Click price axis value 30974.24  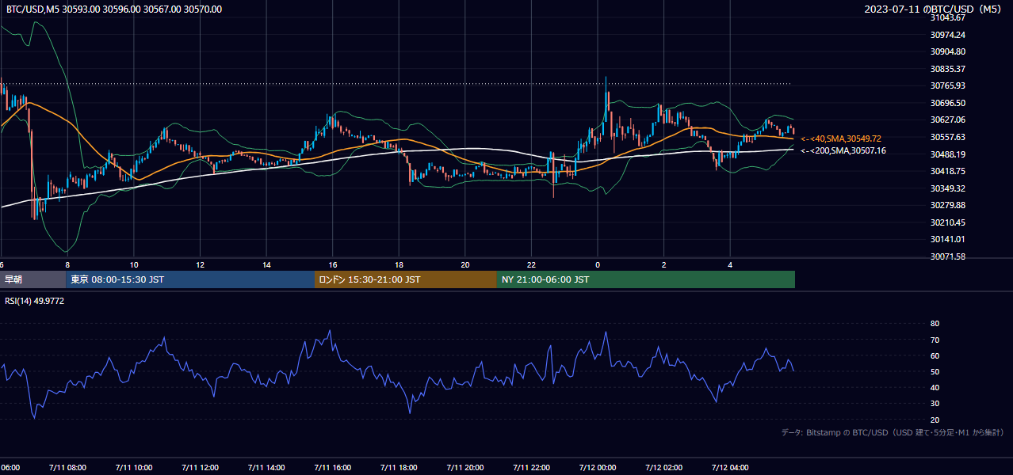click(x=948, y=35)
